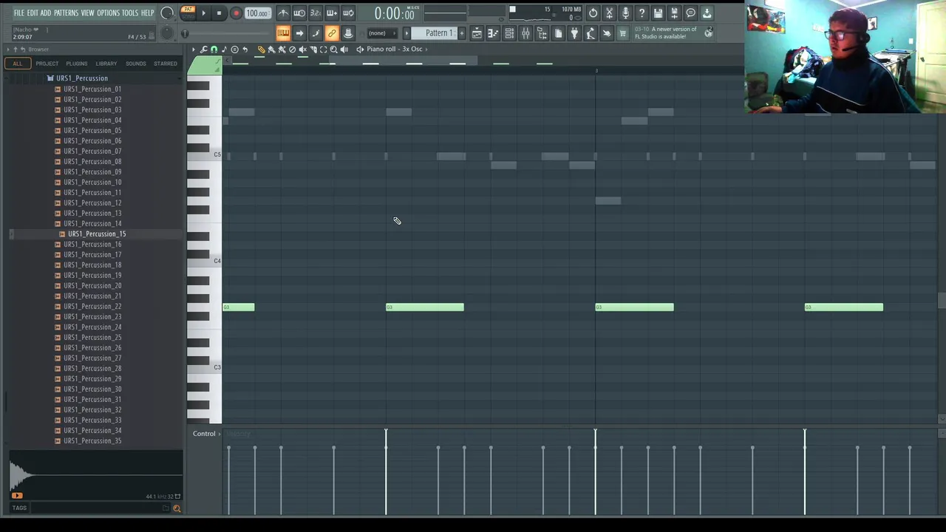Image resolution: width=946 pixels, height=532 pixels.
Task: Toggle loop recording button
Action: tap(348, 13)
